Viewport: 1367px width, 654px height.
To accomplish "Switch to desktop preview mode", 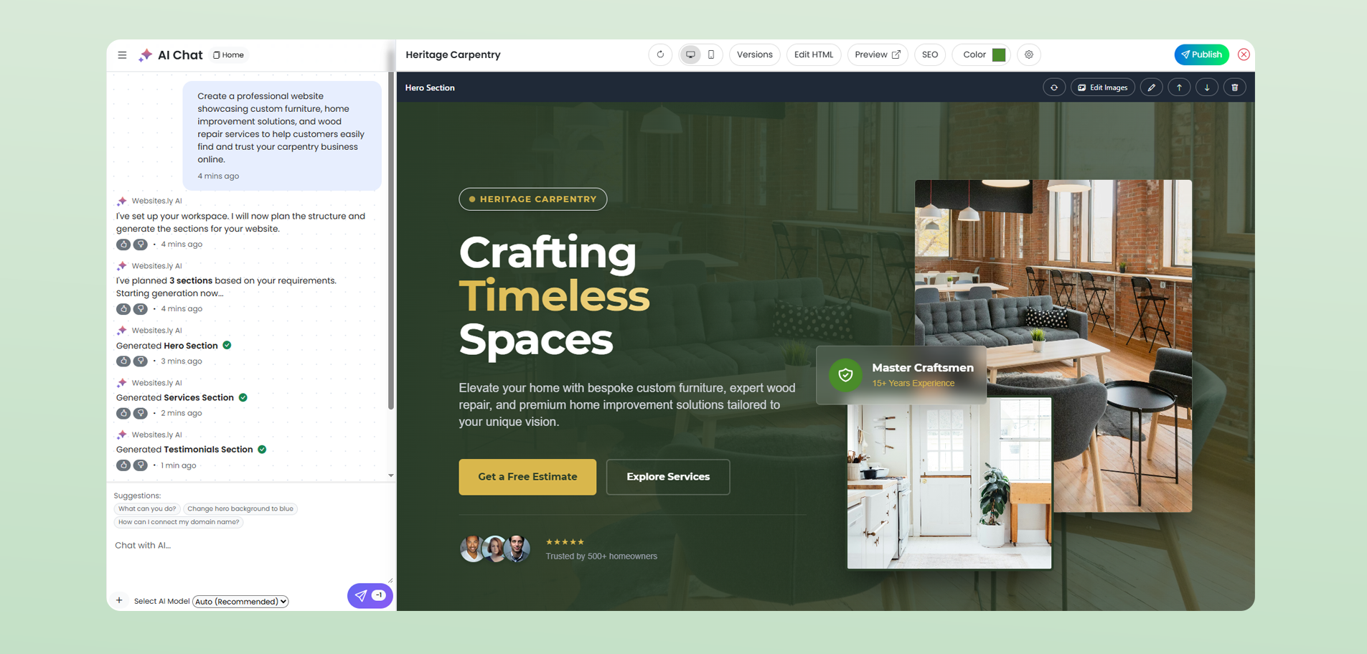I will [x=690, y=54].
